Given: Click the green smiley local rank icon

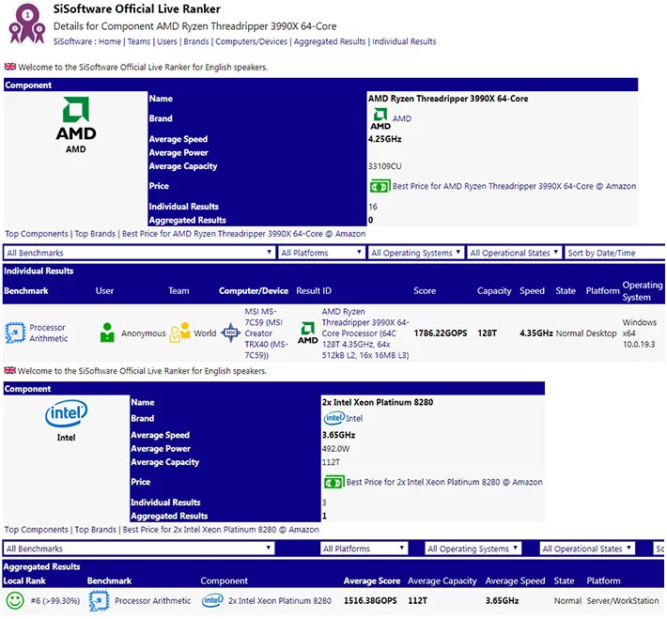Looking at the screenshot, I should [15, 600].
